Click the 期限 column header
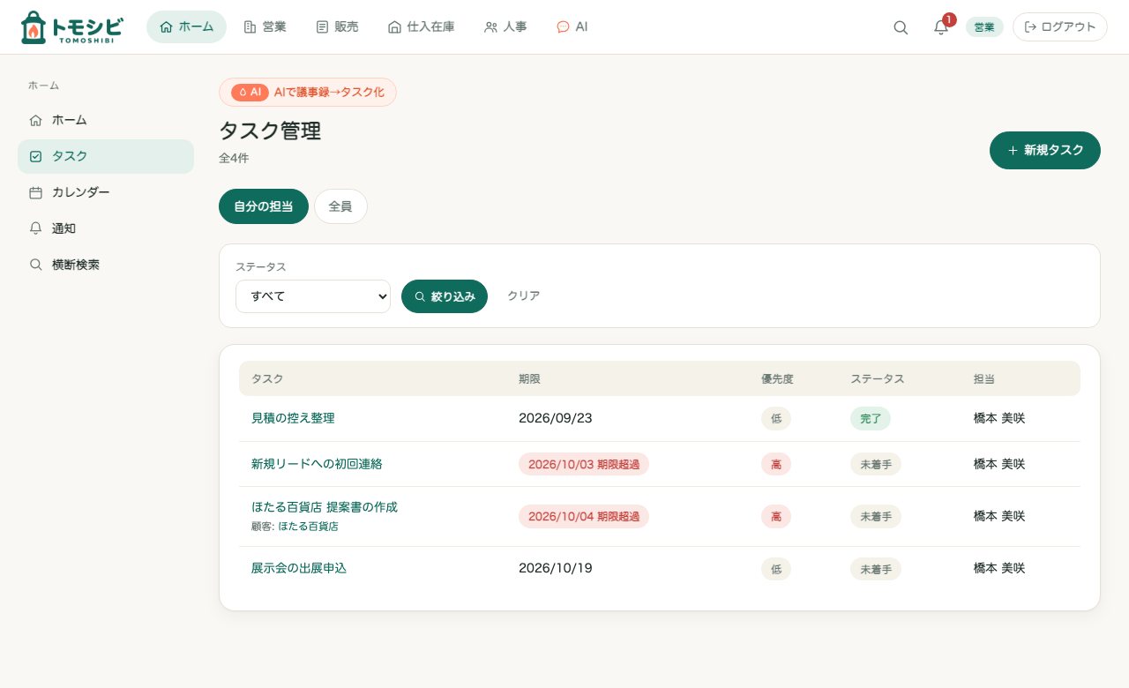The height and width of the screenshot is (688, 1129). coord(529,378)
